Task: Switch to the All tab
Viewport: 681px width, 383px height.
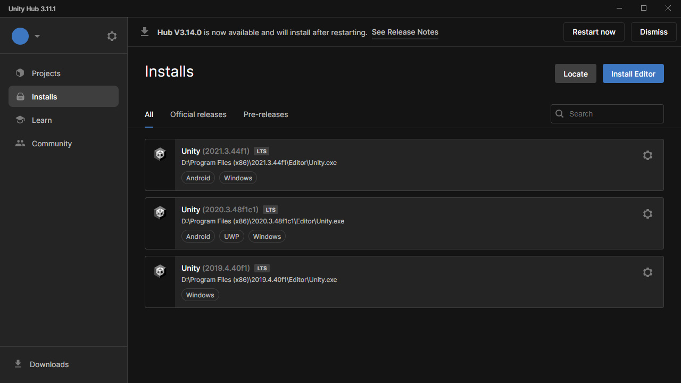Action: (149, 114)
